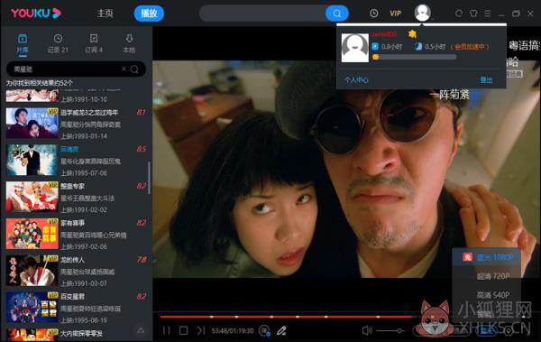The height and width of the screenshot is (342, 541).
Task: Select 蓝光 1080P quality option
Action: [488, 257]
